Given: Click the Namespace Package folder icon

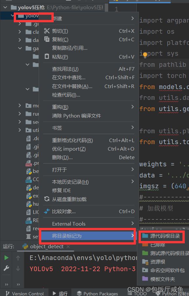Looking at the screenshot, I should [x=145, y=270].
